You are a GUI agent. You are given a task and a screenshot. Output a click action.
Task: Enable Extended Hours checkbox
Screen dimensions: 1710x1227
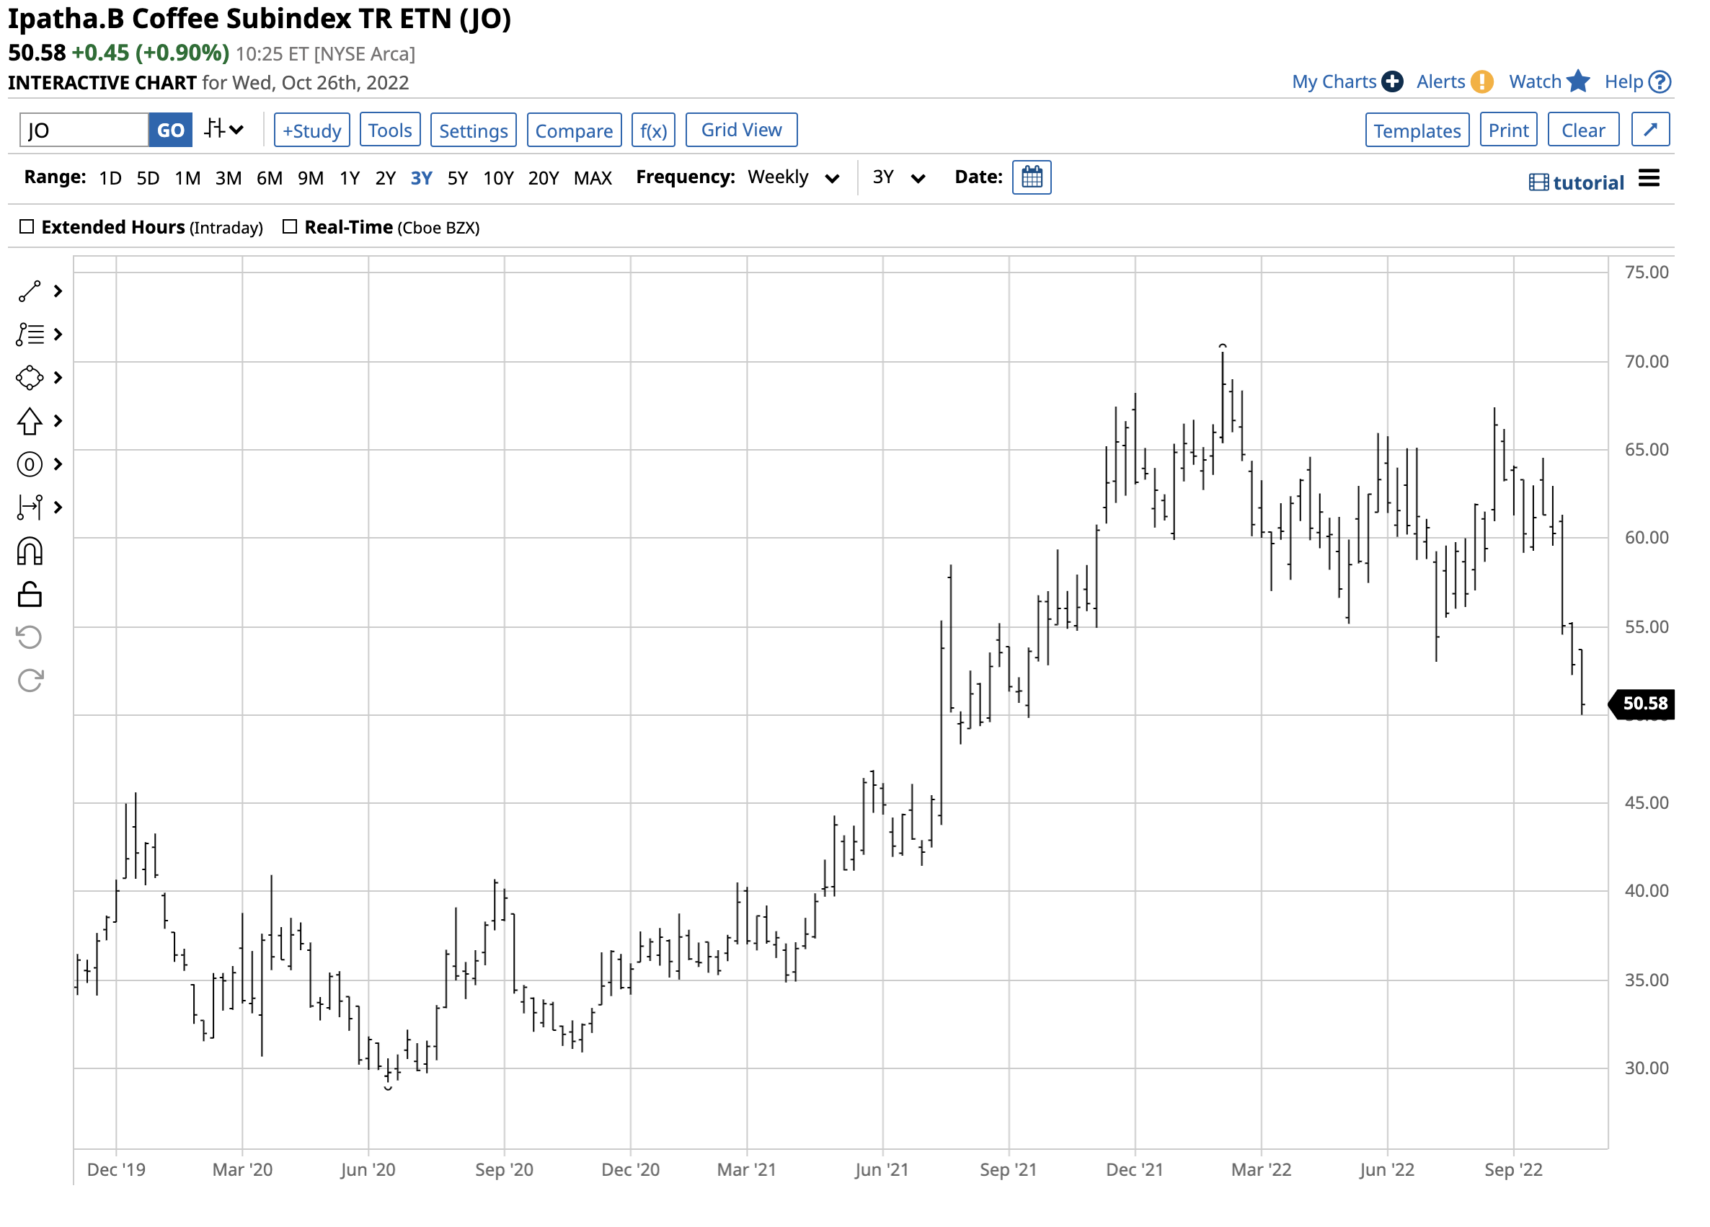pos(27,226)
